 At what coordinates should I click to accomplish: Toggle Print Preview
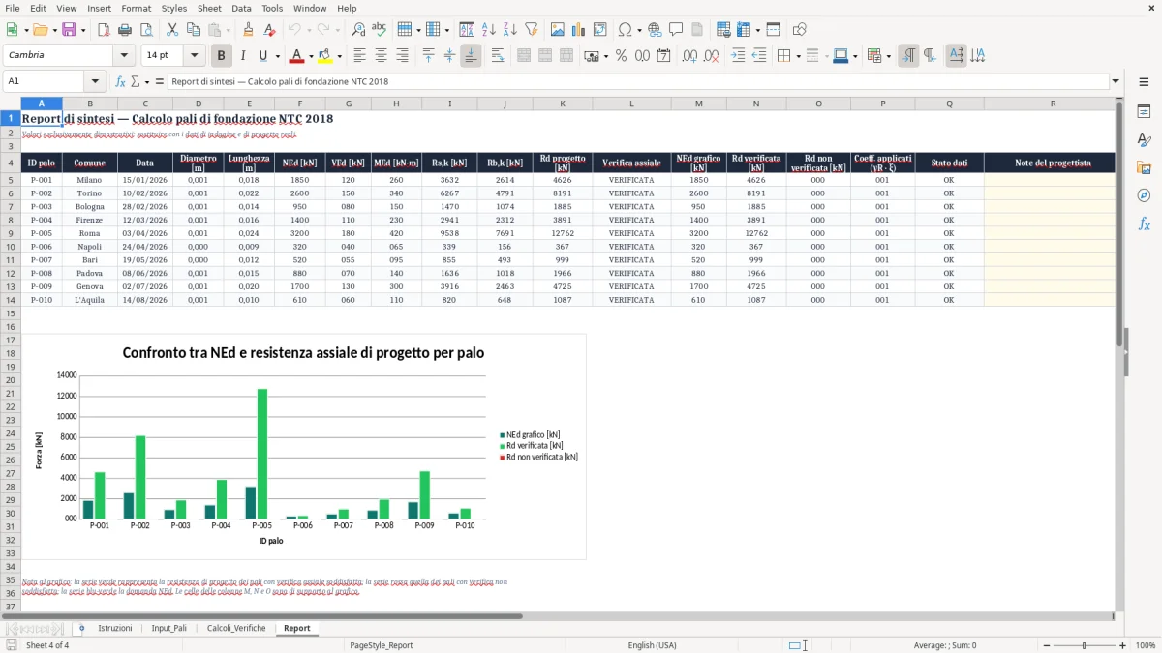click(x=144, y=30)
